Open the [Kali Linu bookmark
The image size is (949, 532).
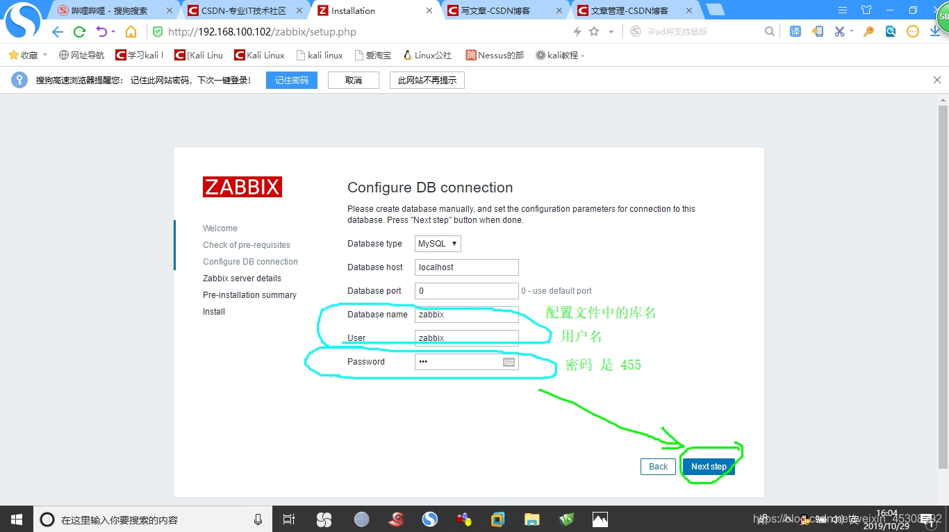(199, 55)
